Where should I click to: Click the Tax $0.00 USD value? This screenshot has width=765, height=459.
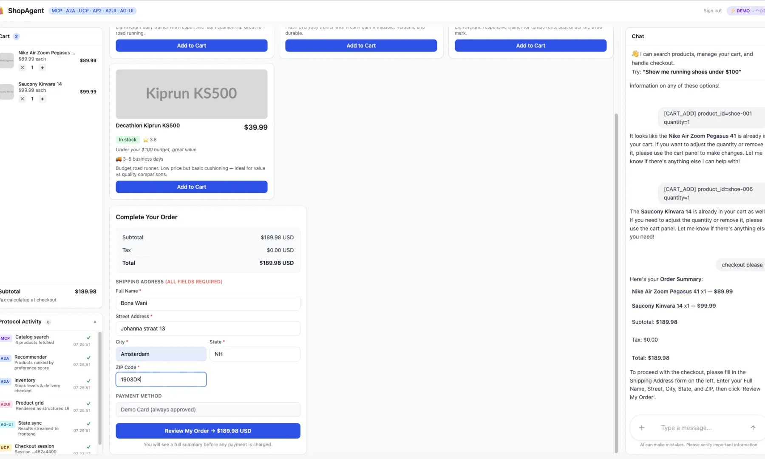click(280, 250)
